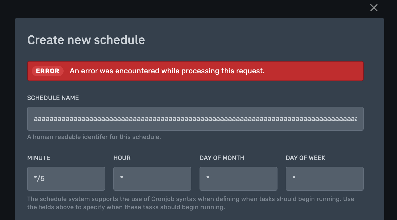Click the ERROR badge pill
The height and width of the screenshot is (220, 397).
pos(47,71)
